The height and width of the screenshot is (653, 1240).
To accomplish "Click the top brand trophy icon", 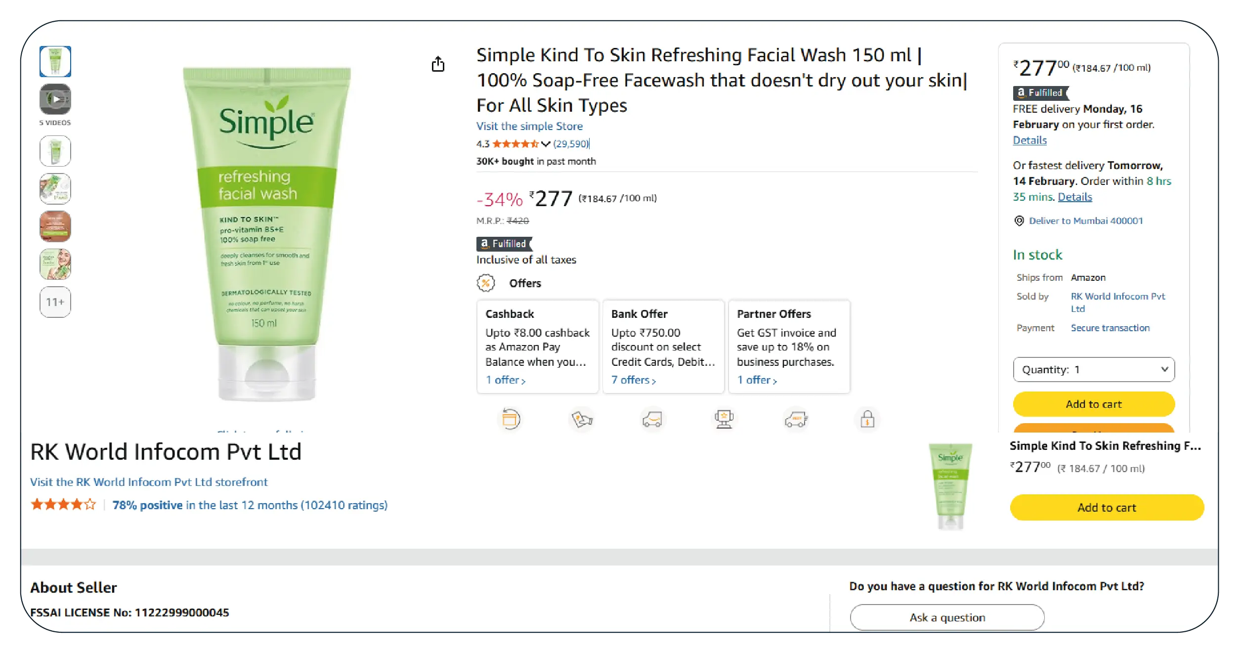I will [724, 420].
